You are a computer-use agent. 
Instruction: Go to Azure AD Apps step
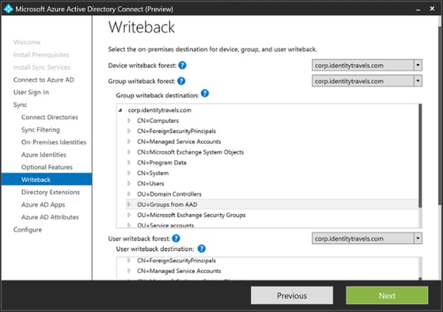pos(43,205)
